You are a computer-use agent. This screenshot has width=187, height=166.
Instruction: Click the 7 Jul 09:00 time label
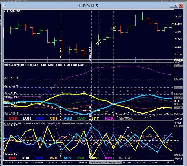tap(67, 162)
